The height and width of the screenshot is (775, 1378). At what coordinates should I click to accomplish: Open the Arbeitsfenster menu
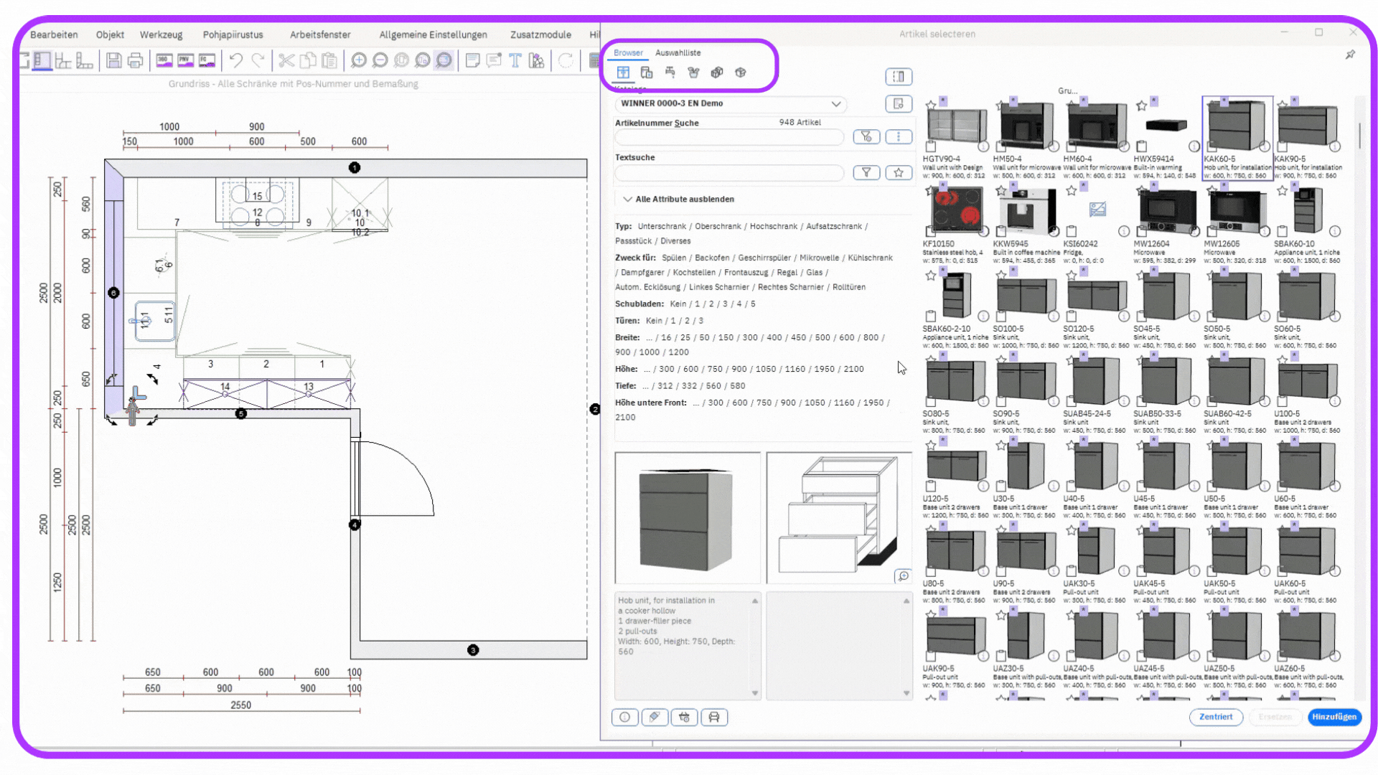[320, 34]
